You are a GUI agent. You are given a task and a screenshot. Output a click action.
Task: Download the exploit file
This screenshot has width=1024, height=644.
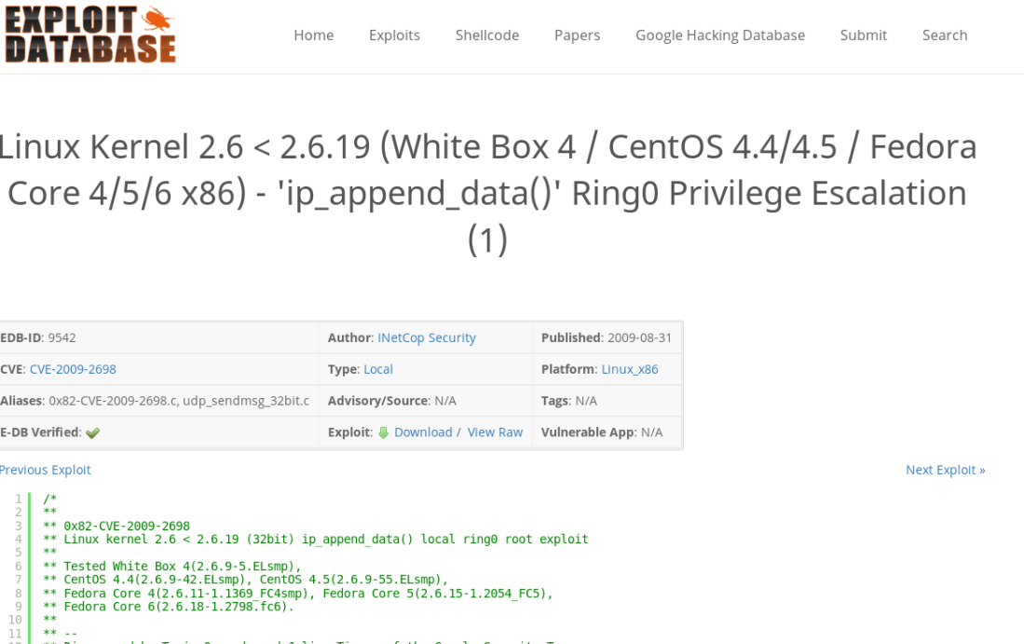tap(422, 432)
